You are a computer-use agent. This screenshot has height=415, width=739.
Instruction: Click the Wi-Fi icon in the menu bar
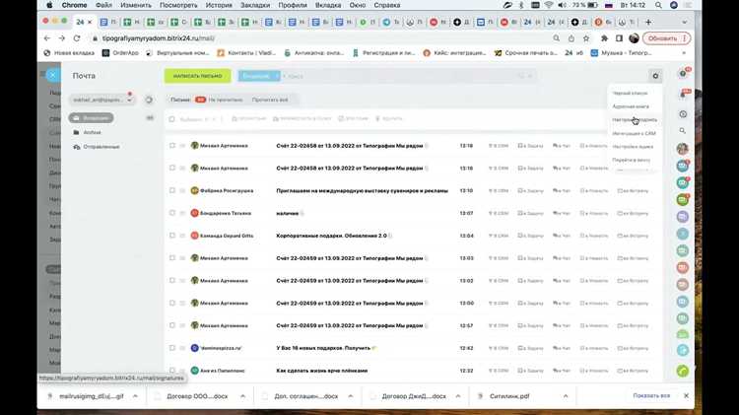tap(549, 5)
